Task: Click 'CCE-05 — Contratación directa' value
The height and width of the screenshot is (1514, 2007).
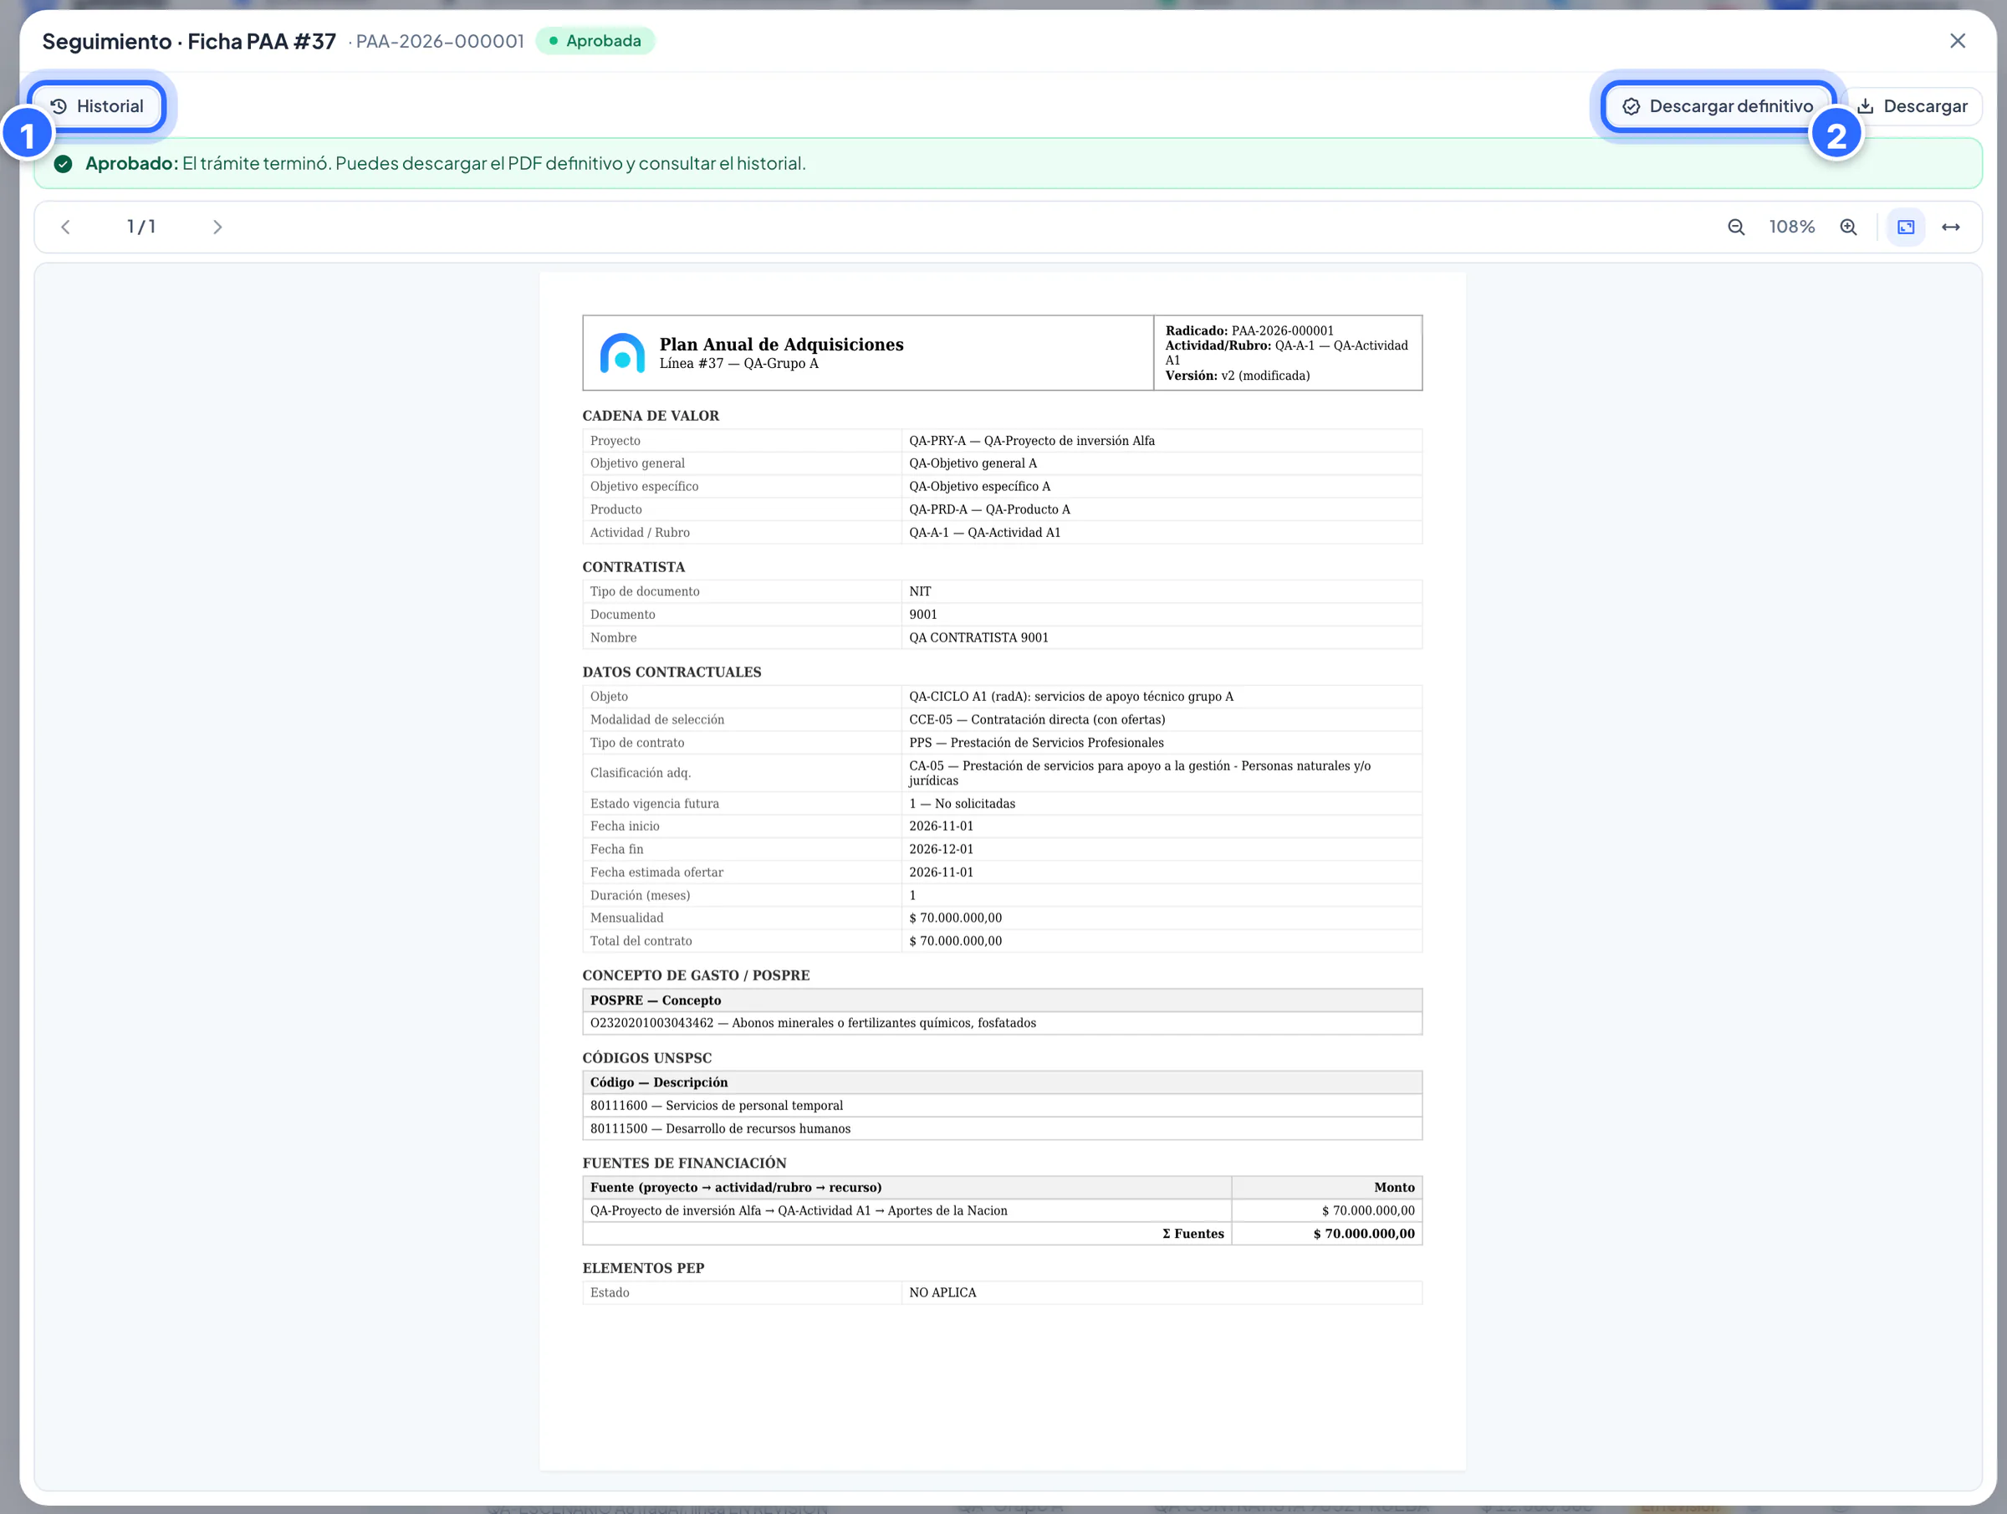Action: coord(1037,719)
